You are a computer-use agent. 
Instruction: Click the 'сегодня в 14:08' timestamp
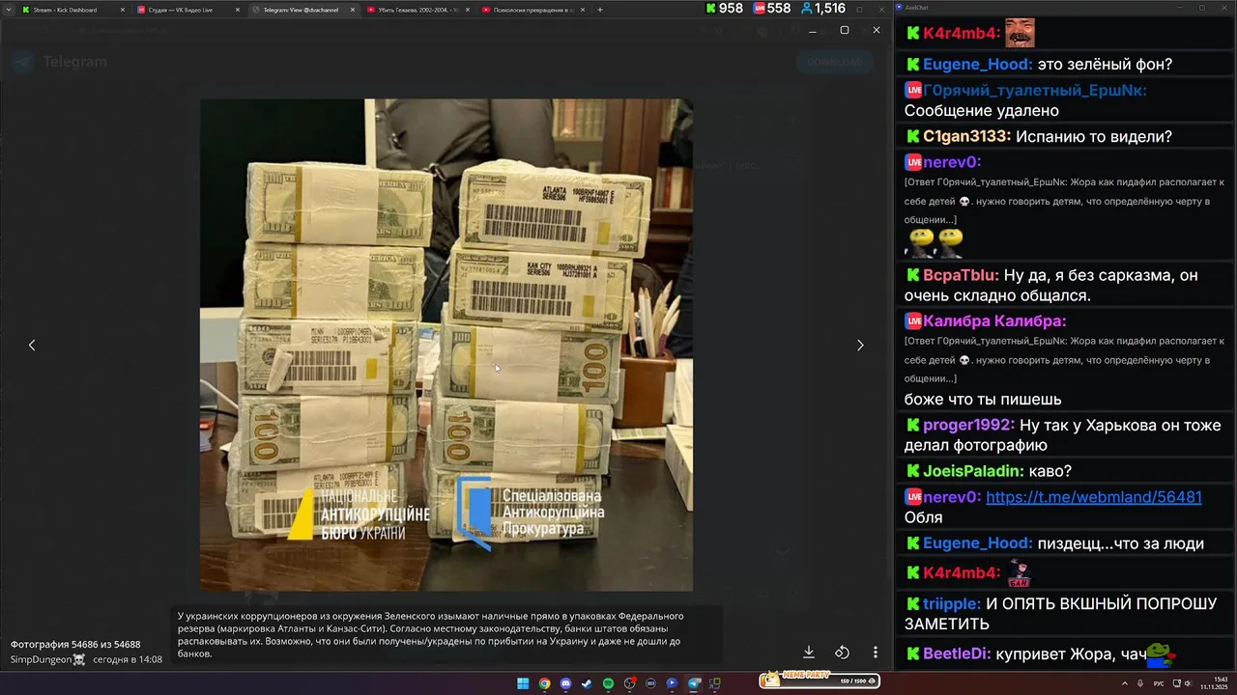click(x=128, y=659)
